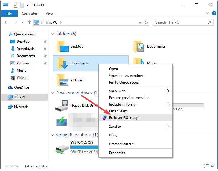The image size is (218, 171).
Task: Select the Music folder in Folders group
Action: point(145,61)
